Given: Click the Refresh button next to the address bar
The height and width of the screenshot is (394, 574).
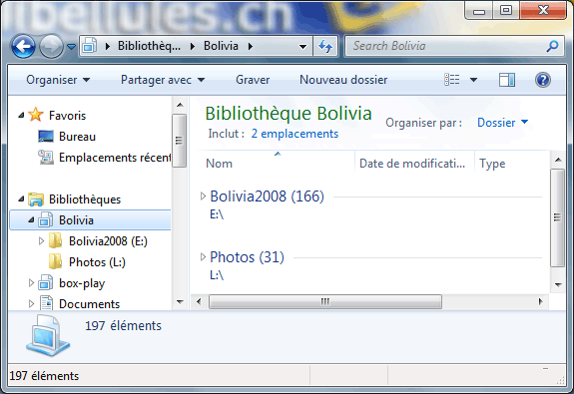Looking at the screenshot, I should tap(325, 46).
